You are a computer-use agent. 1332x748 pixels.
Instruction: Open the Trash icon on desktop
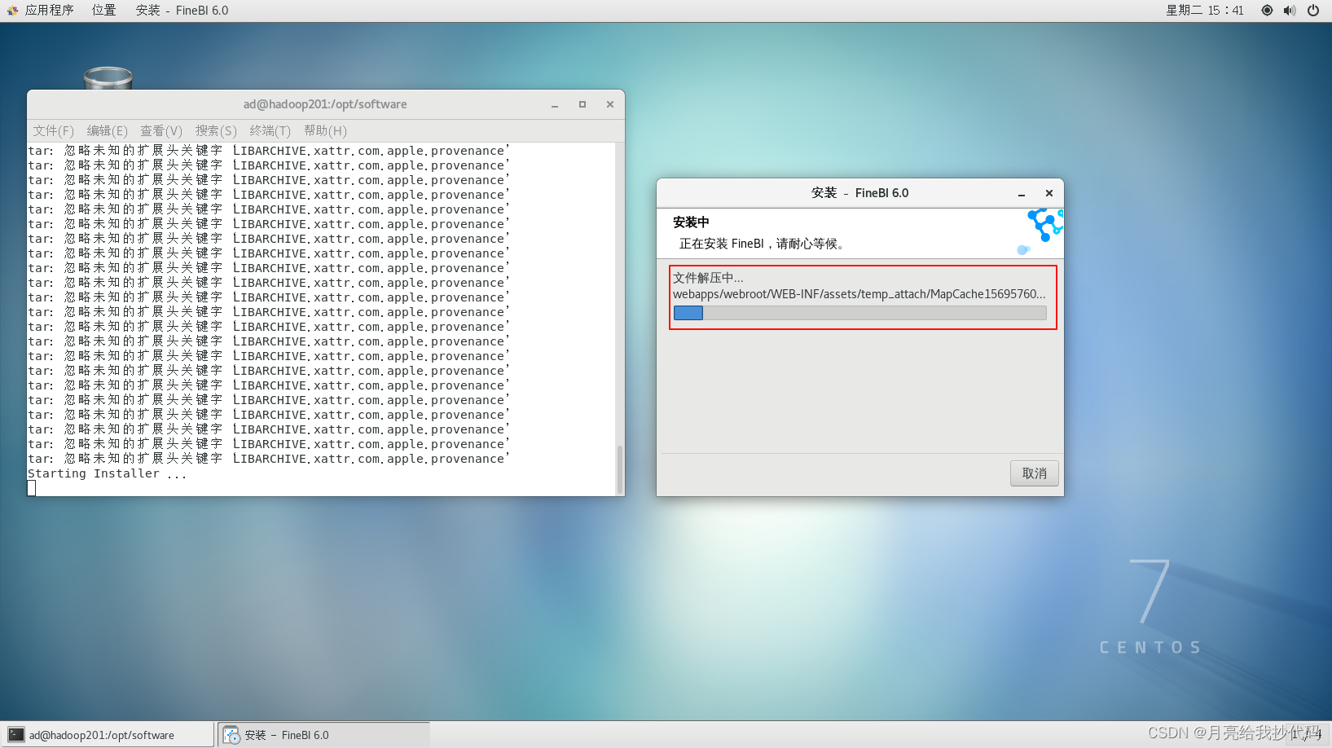(x=108, y=78)
